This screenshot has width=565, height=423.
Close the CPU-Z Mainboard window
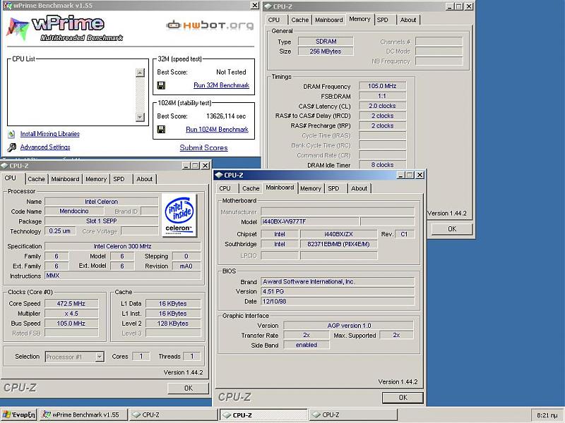(420, 175)
